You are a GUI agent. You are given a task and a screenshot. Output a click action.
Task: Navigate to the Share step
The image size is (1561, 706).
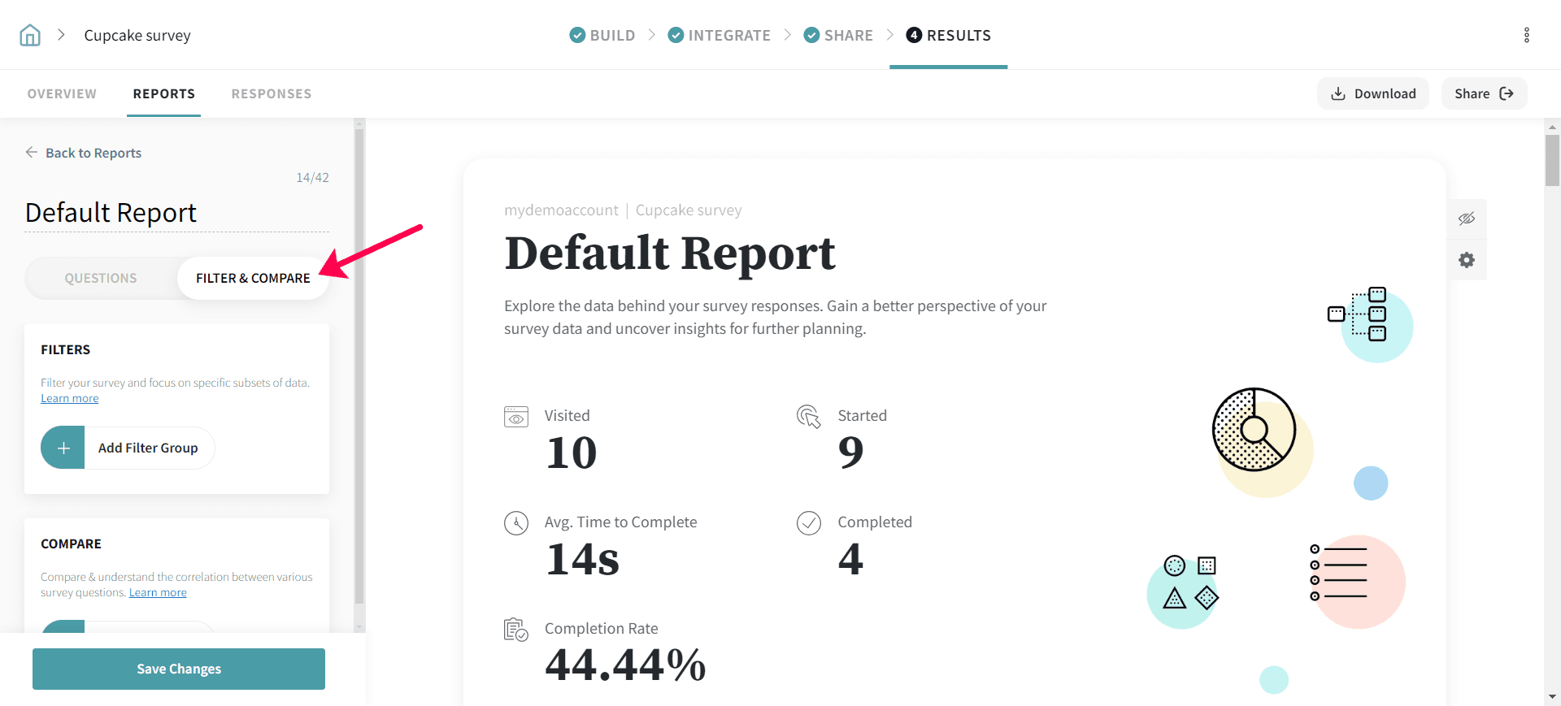click(x=838, y=35)
